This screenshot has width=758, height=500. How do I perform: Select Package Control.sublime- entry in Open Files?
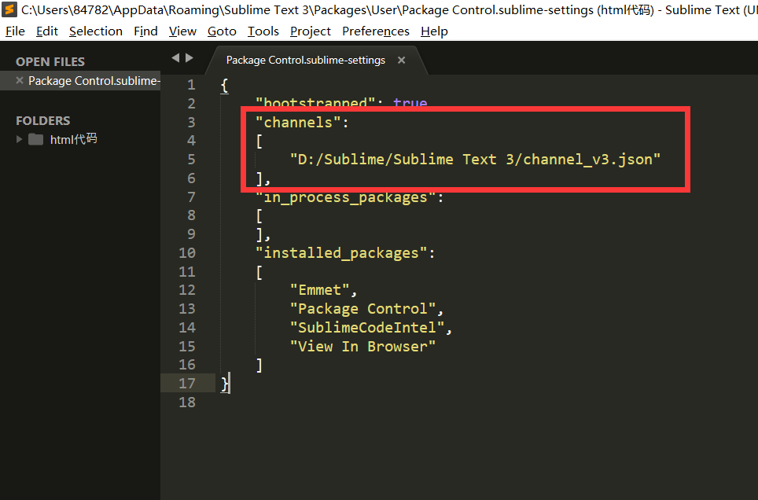tap(94, 81)
